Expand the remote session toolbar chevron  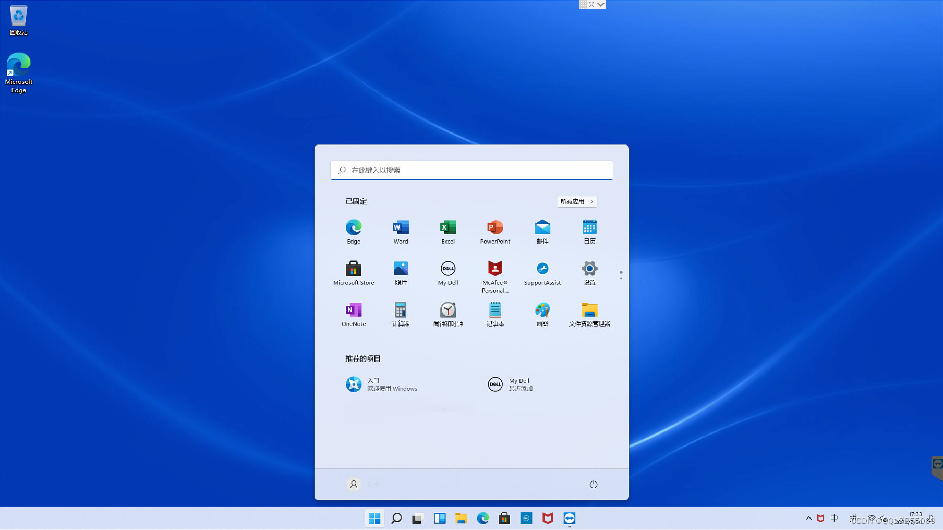(x=601, y=4)
